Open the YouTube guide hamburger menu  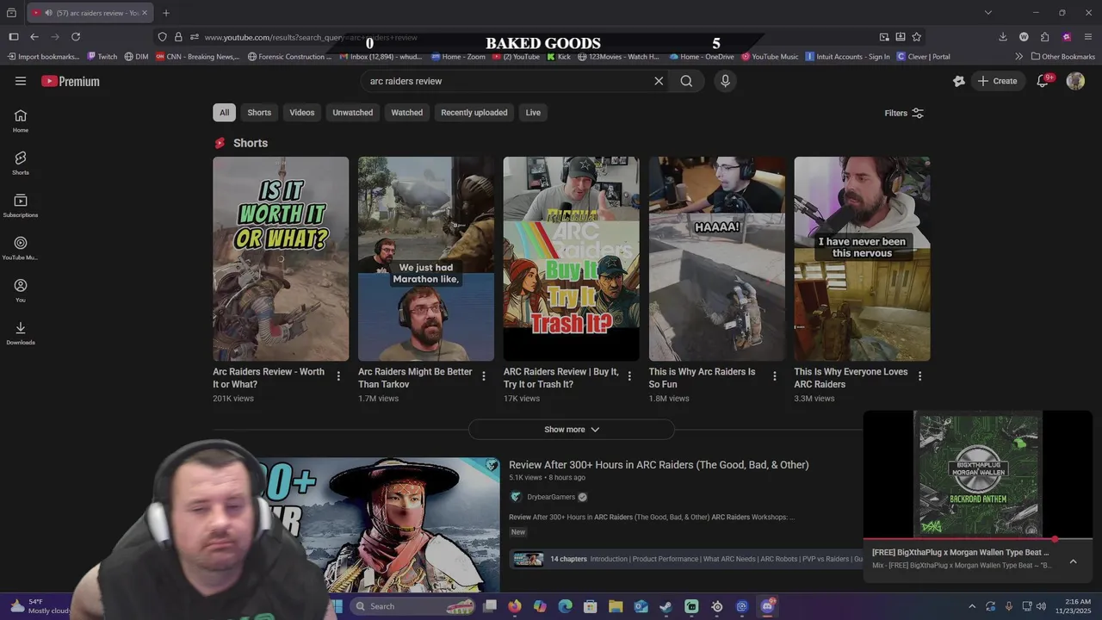pos(21,81)
